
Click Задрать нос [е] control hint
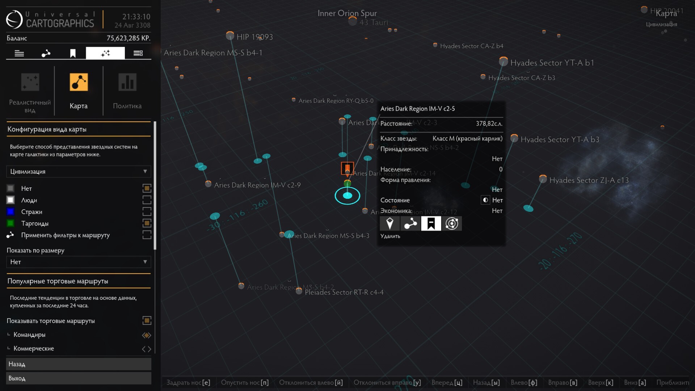pos(188,383)
